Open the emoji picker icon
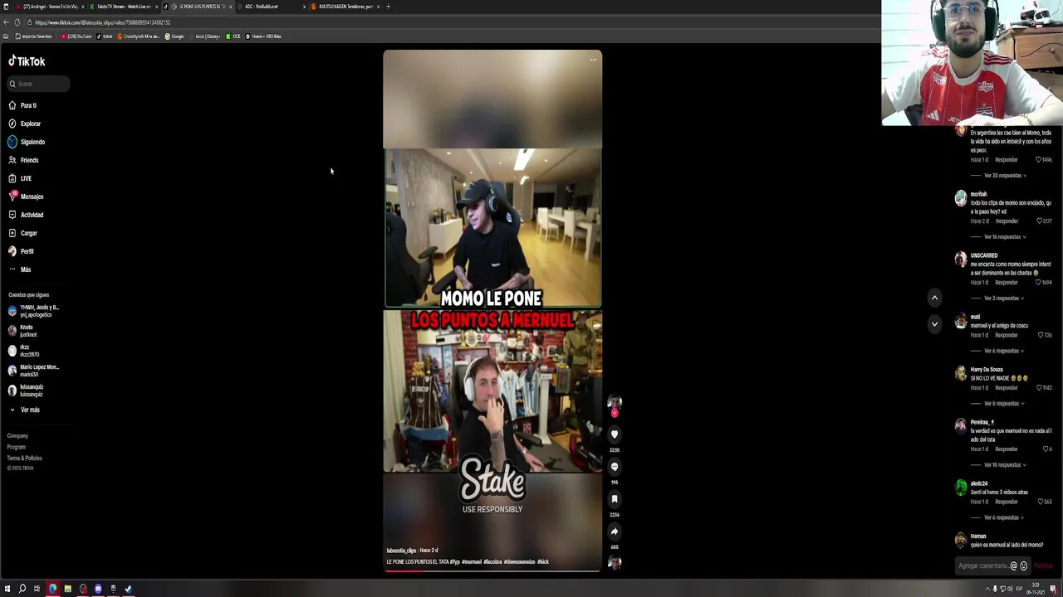This screenshot has width=1063, height=597. click(x=1023, y=566)
